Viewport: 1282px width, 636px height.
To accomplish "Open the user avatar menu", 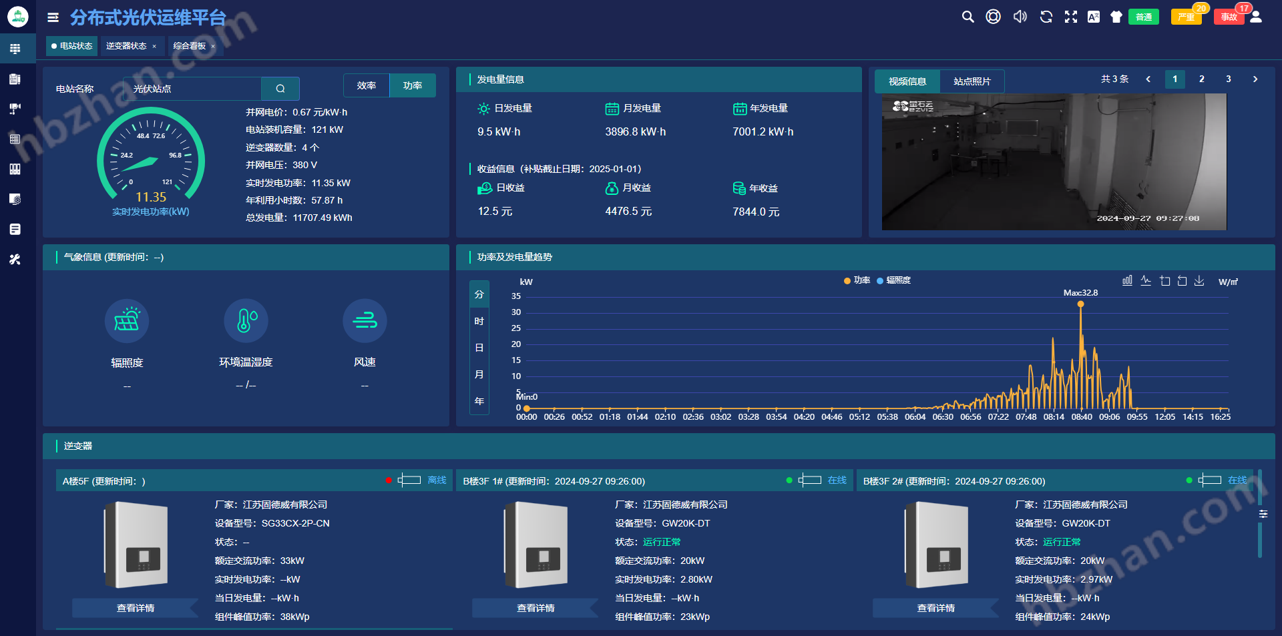I will pos(1257,16).
